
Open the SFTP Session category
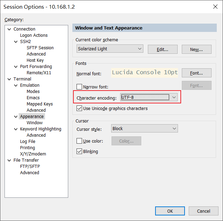pyautogui.click(x=40, y=48)
